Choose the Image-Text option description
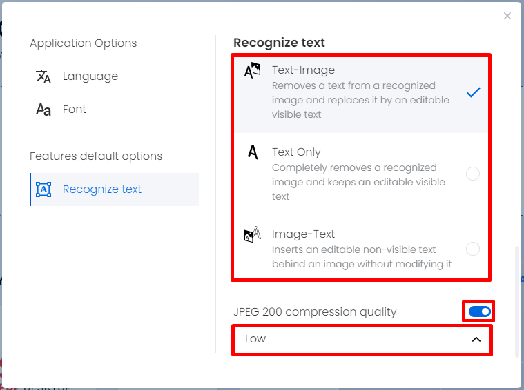524x390 pixels. 362,257
